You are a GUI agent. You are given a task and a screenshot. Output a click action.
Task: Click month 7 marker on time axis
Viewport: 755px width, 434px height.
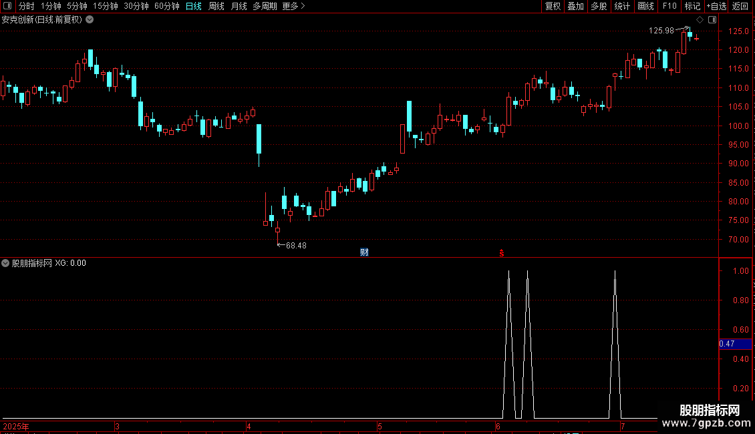pos(623,426)
